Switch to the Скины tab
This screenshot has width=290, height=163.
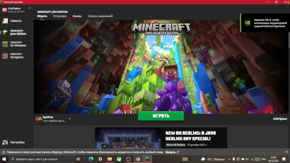click(77, 16)
